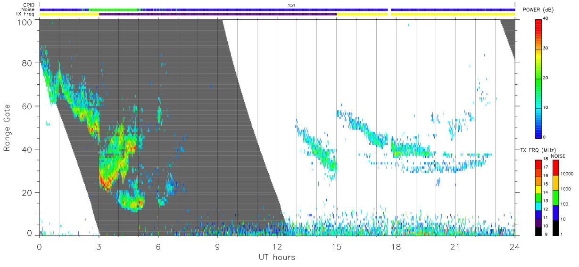This screenshot has height=267, width=579.
Task: Click the power colorbar 30 dB label
Action: [x=545, y=48]
